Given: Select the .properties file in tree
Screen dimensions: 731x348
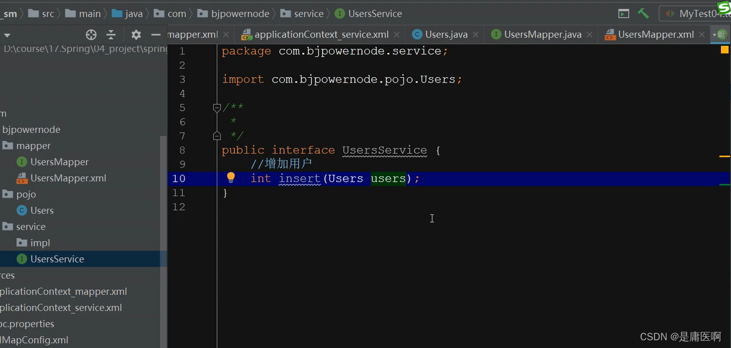Looking at the screenshot, I should 27,324.
